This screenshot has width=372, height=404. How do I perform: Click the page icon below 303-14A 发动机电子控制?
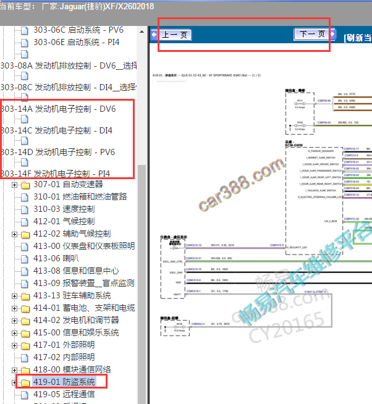(x=25, y=119)
